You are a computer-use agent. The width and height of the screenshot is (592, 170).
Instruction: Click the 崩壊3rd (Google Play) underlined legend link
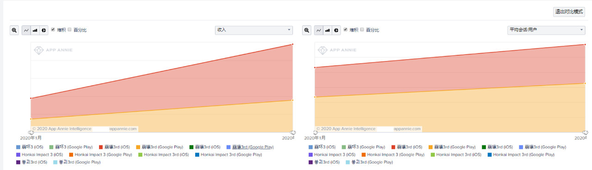(252, 147)
